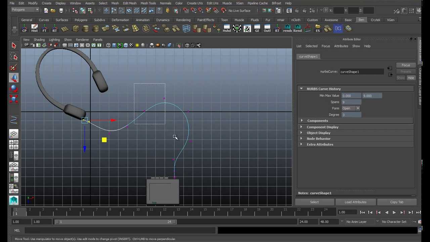
Task: Expand Extra Attributes section
Action: pos(301,144)
